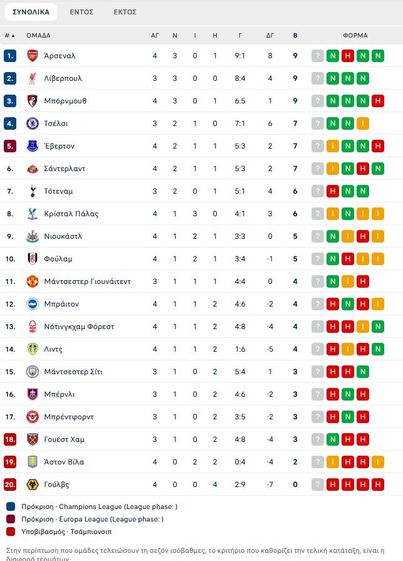The width and height of the screenshot is (403, 561).
Task: Click the Chelsea club crest icon
Action: [33, 123]
